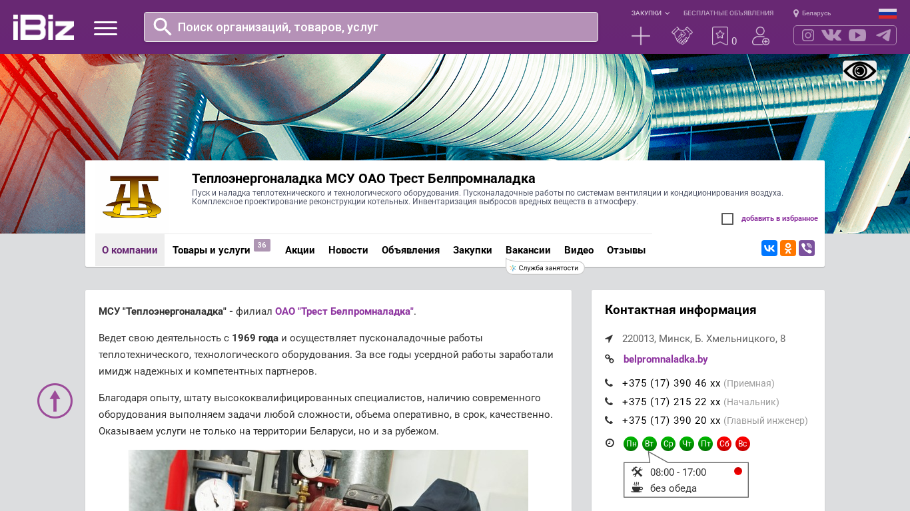Open the Видео tab
This screenshot has width=910, height=511.
pyautogui.click(x=579, y=250)
